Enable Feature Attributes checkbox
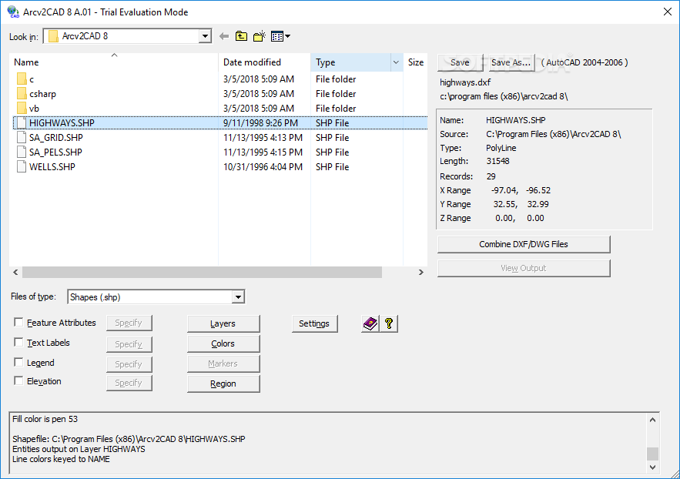This screenshot has width=680, height=479. tap(18, 322)
